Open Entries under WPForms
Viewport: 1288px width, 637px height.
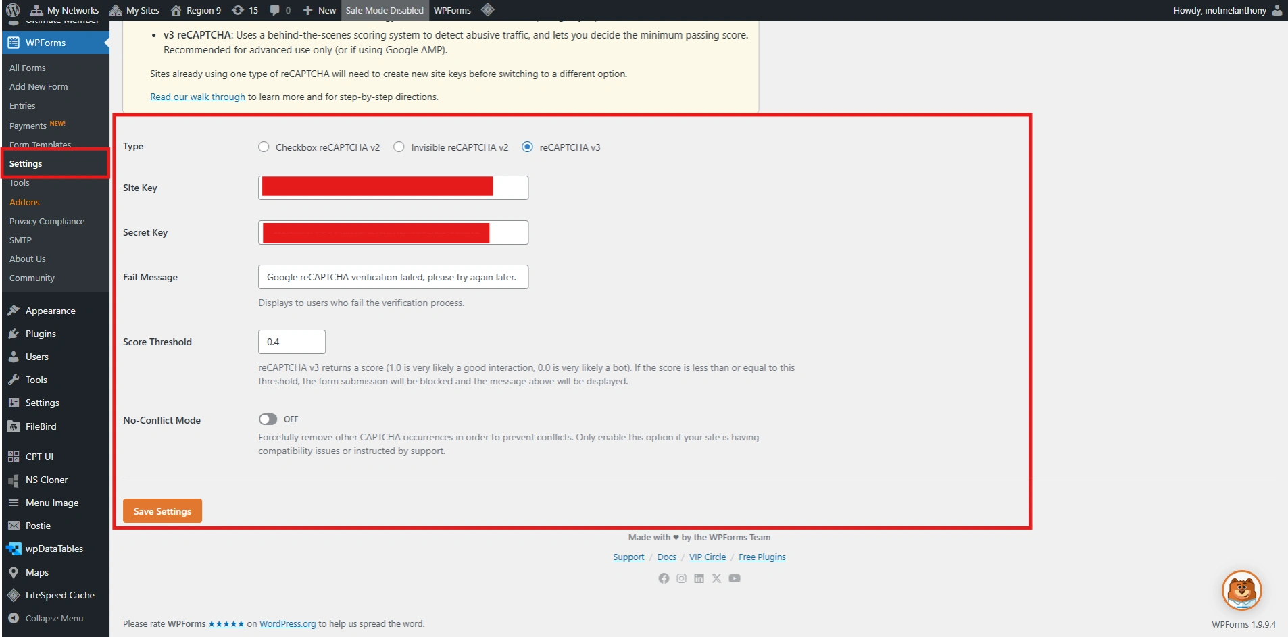pos(22,105)
